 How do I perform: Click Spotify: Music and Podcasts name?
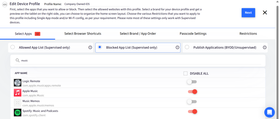click(x=40, y=111)
